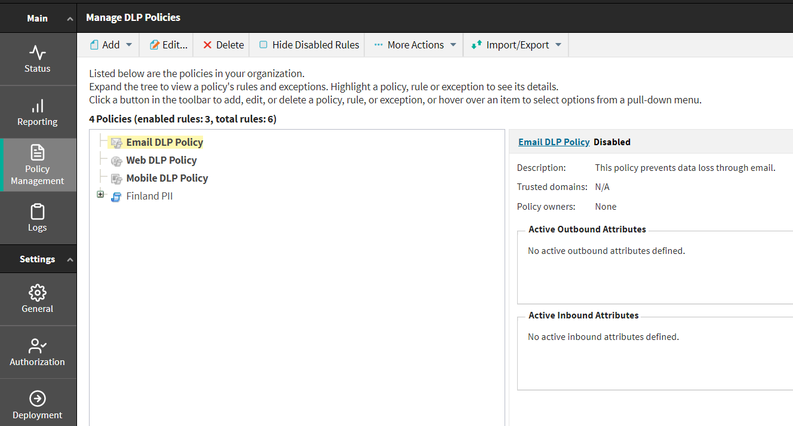Select Policy Management in the sidebar
Viewport: 793px width, 426px height.
37,165
